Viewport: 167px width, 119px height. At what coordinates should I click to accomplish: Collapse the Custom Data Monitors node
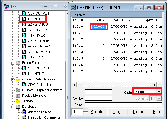click(x=12, y=79)
